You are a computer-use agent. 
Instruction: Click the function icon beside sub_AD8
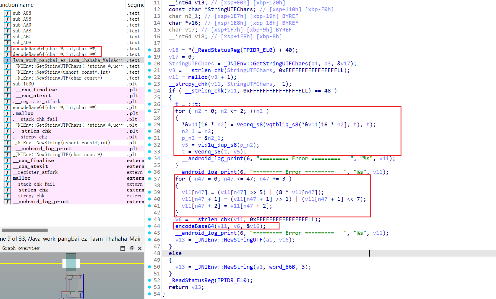(x=7, y=43)
